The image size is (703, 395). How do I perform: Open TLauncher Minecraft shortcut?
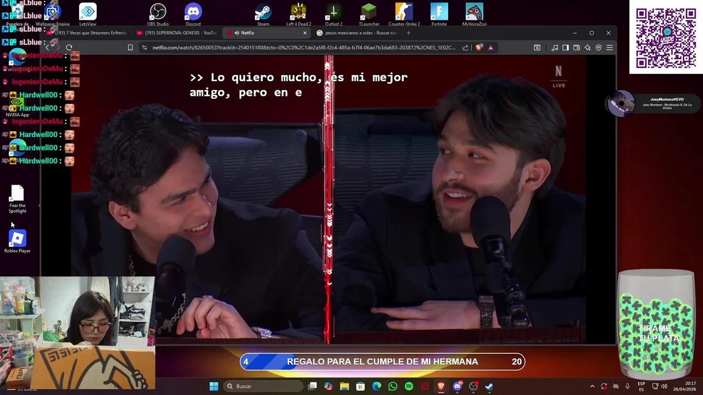coord(369,15)
